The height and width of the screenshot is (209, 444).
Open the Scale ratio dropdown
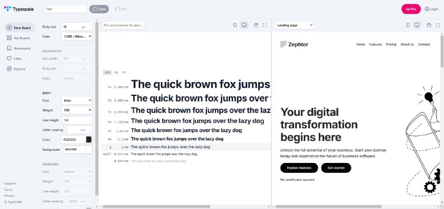(77, 36)
